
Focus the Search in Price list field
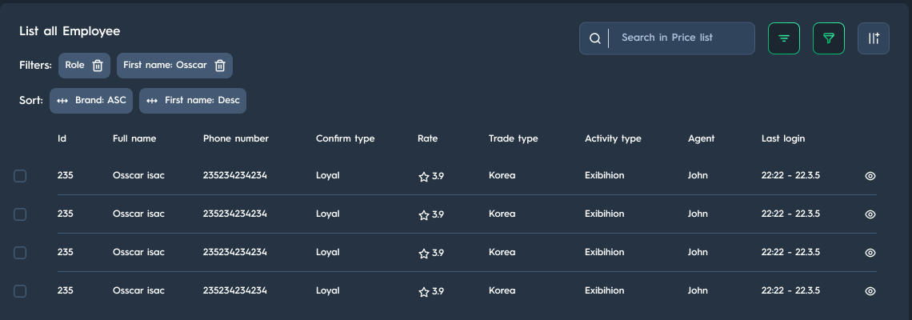666,38
